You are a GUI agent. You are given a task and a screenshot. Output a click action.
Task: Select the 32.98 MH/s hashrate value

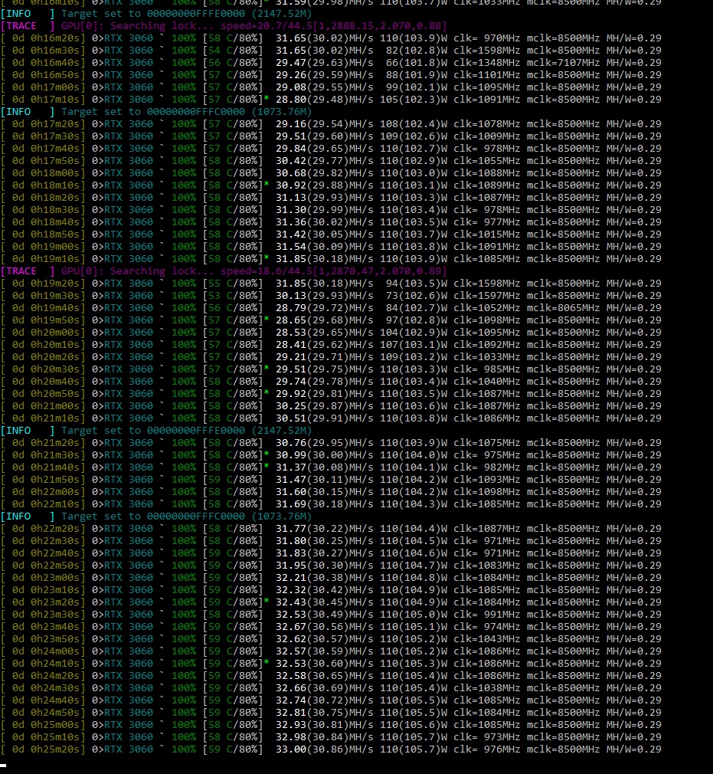(x=290, y=737)
